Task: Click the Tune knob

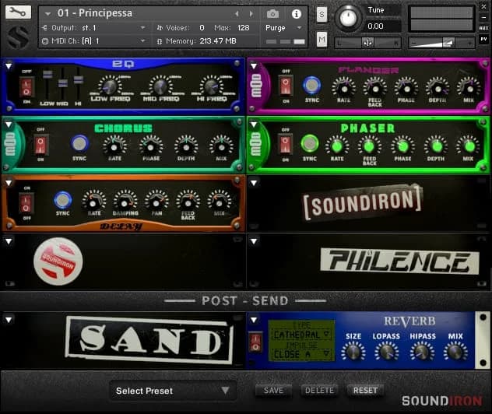Action: (x=349, y=19)
